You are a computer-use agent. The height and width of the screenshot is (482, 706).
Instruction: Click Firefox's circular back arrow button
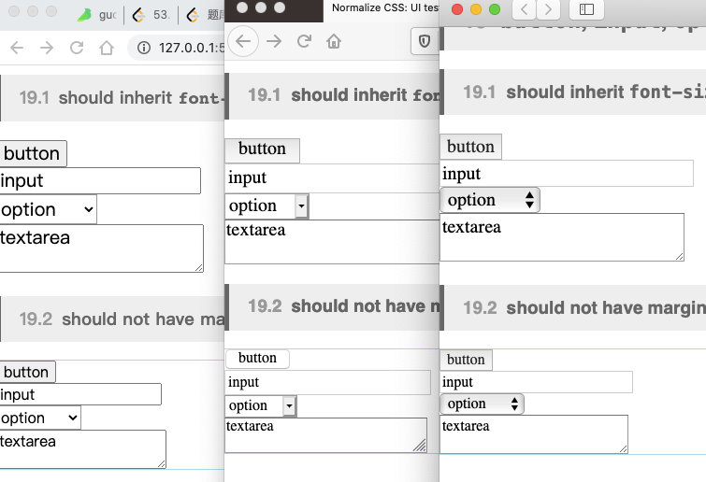pyautogui.click(x=243, y=41)
